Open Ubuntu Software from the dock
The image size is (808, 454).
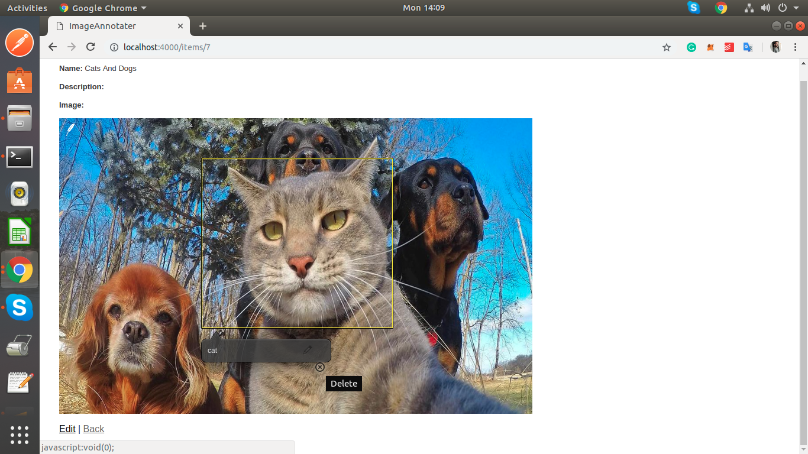point(20,80)
